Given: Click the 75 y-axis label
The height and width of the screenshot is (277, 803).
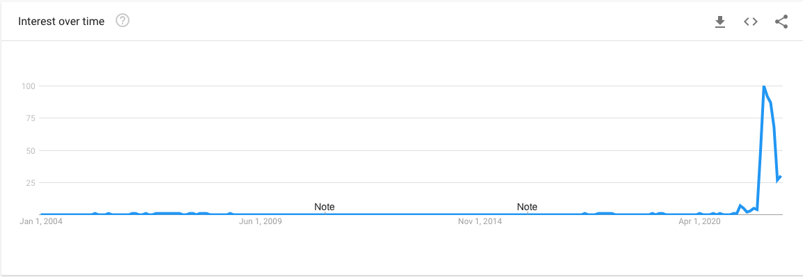Looking at the screenshot, I should (x=30, y=118).
